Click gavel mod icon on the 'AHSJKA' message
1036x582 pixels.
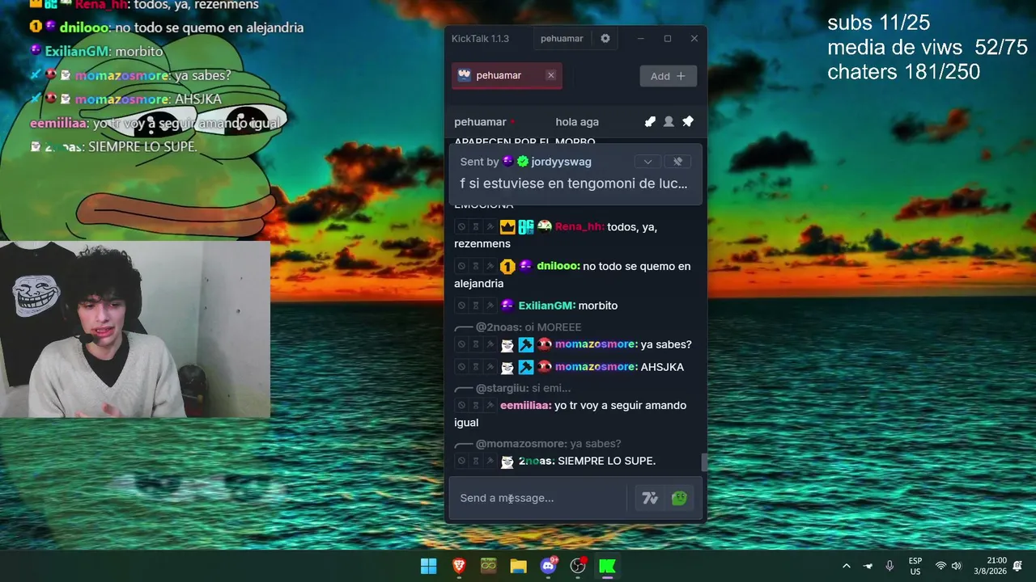pos(490,367)
